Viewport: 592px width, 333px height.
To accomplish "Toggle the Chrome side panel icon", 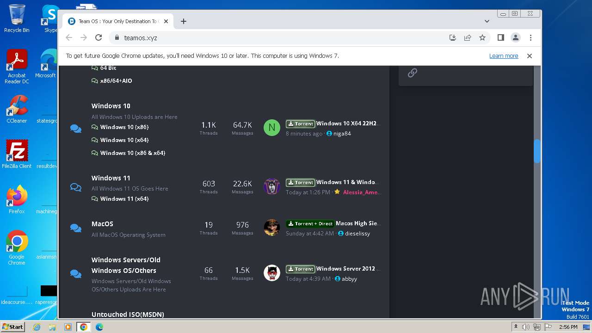I will click(x=500, y=37).
